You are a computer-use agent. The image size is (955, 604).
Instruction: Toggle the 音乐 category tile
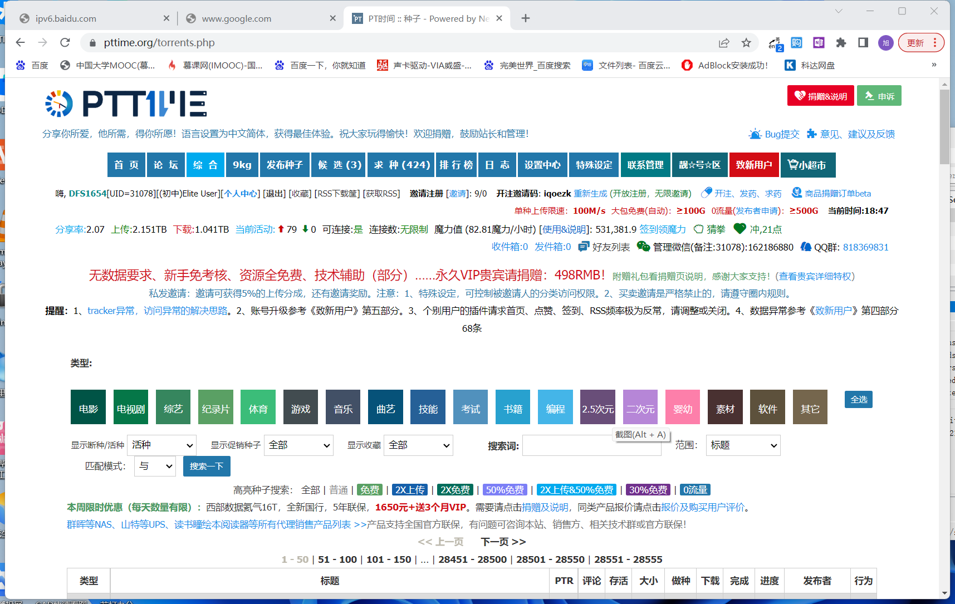(343, 407)
